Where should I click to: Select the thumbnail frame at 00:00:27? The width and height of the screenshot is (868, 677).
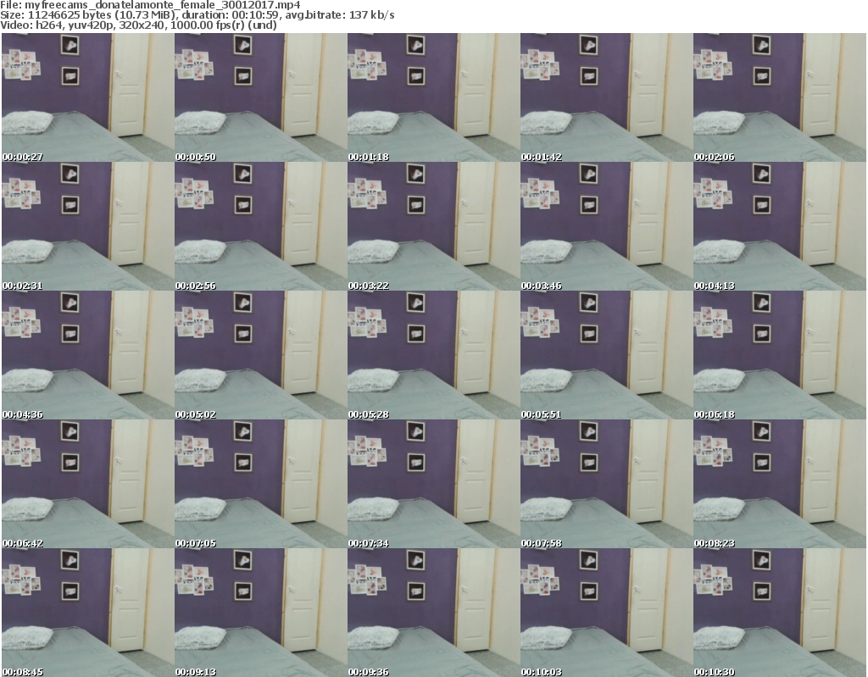(88, 97)
